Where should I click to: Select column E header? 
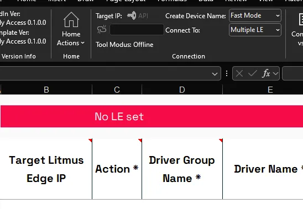(263, 90)
